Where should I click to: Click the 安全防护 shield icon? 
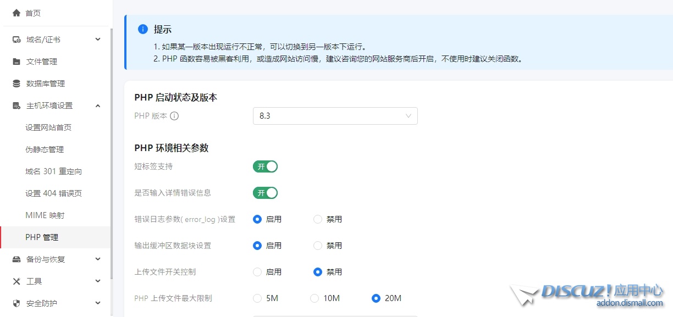point(16,303)
